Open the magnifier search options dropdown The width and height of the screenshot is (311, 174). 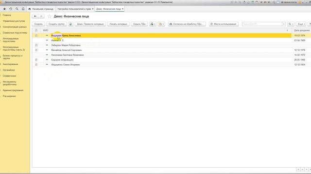pyautogui.click(x=291, y=24)
